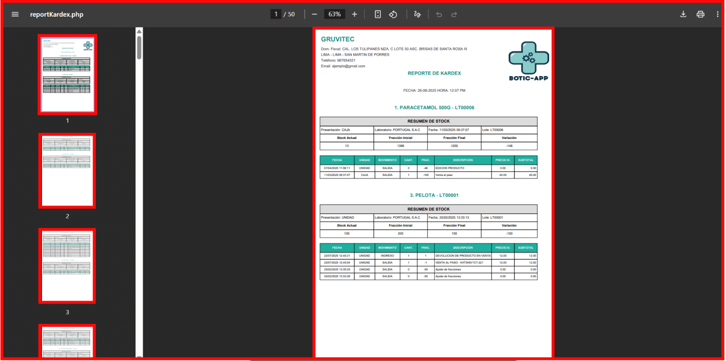This screenshot has height=361, width=726.
Task: Click the undo annotation icon
Action: click(439, 14)
